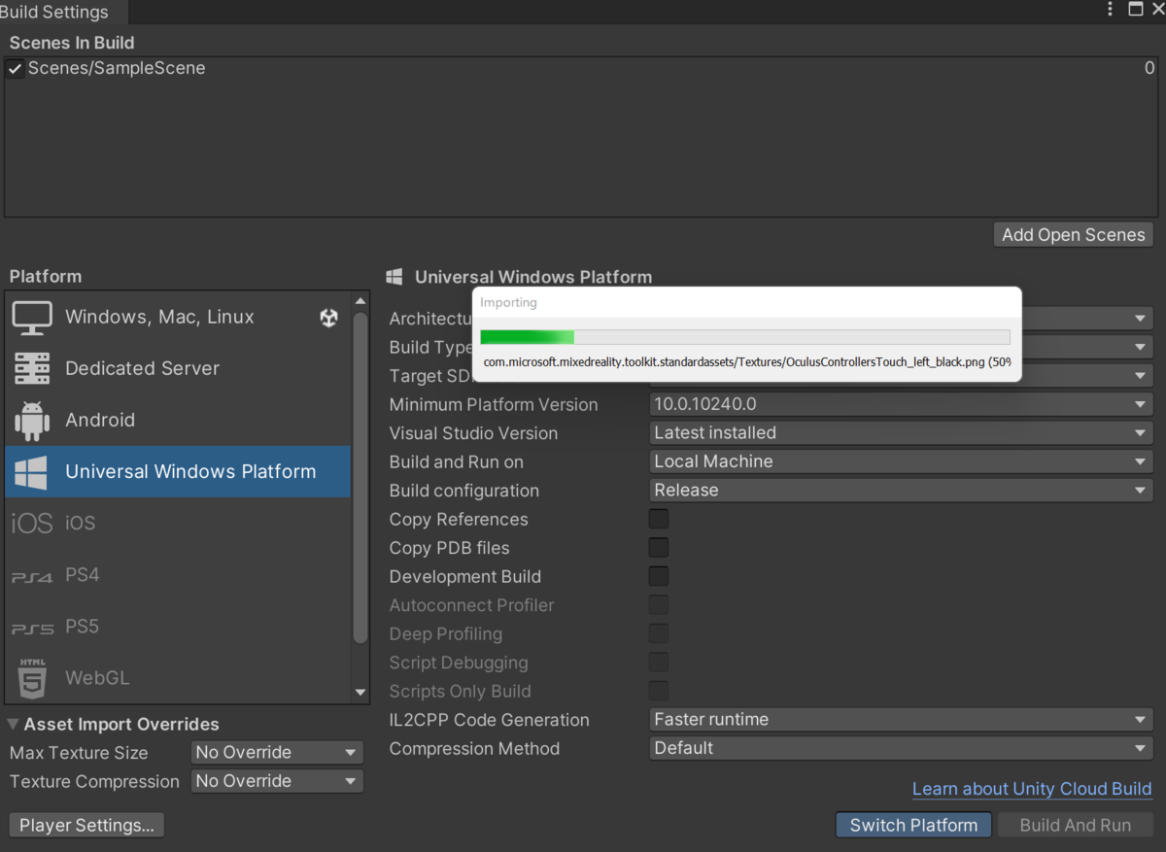Maximize the Build Settings window
The height and width of the screenshot is (852, 1166).
[1135, 10]
